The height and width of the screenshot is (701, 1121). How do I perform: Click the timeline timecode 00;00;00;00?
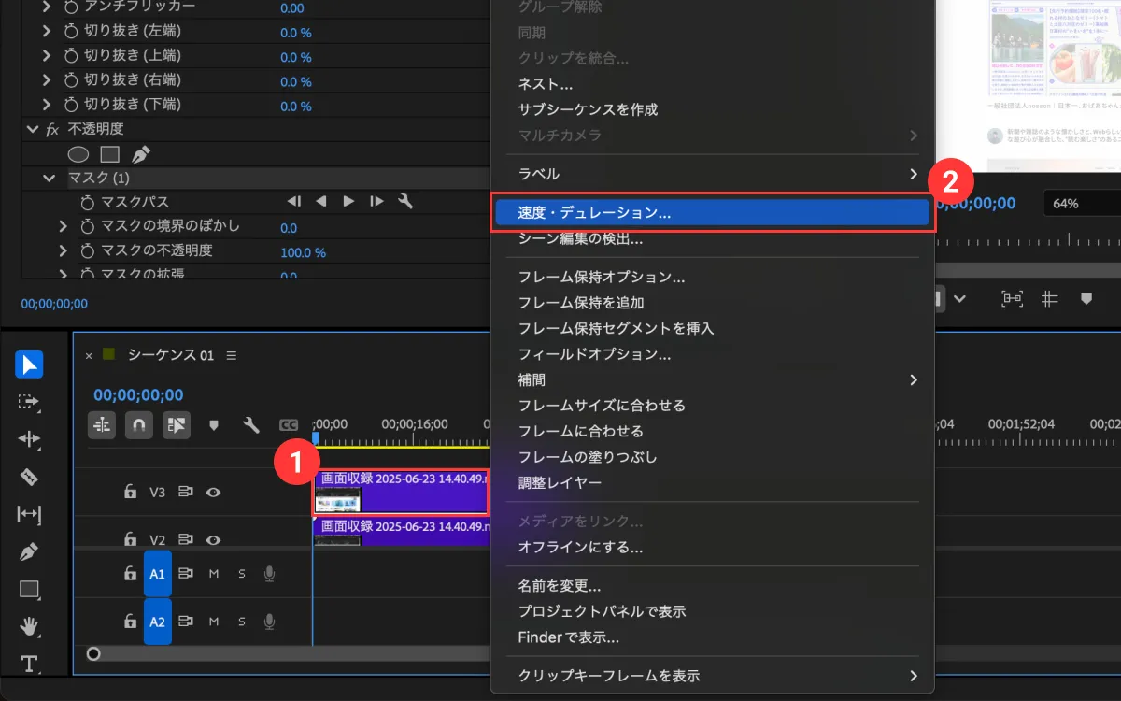coord(138,395)
